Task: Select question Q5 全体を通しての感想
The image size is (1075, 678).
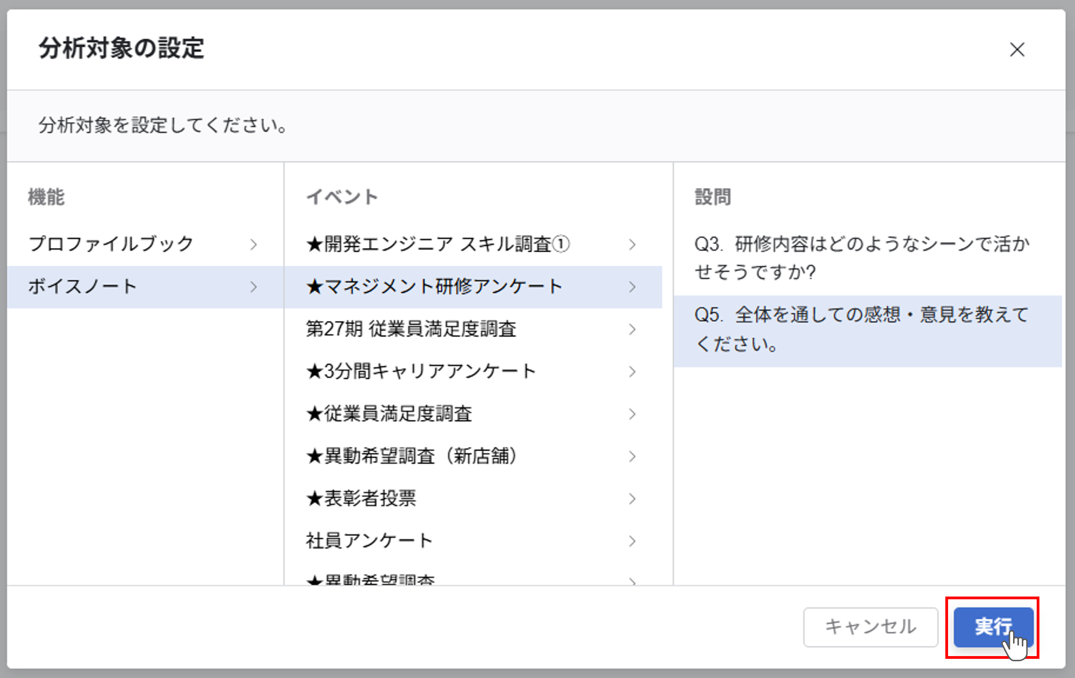Action: [x=862, y=330]
